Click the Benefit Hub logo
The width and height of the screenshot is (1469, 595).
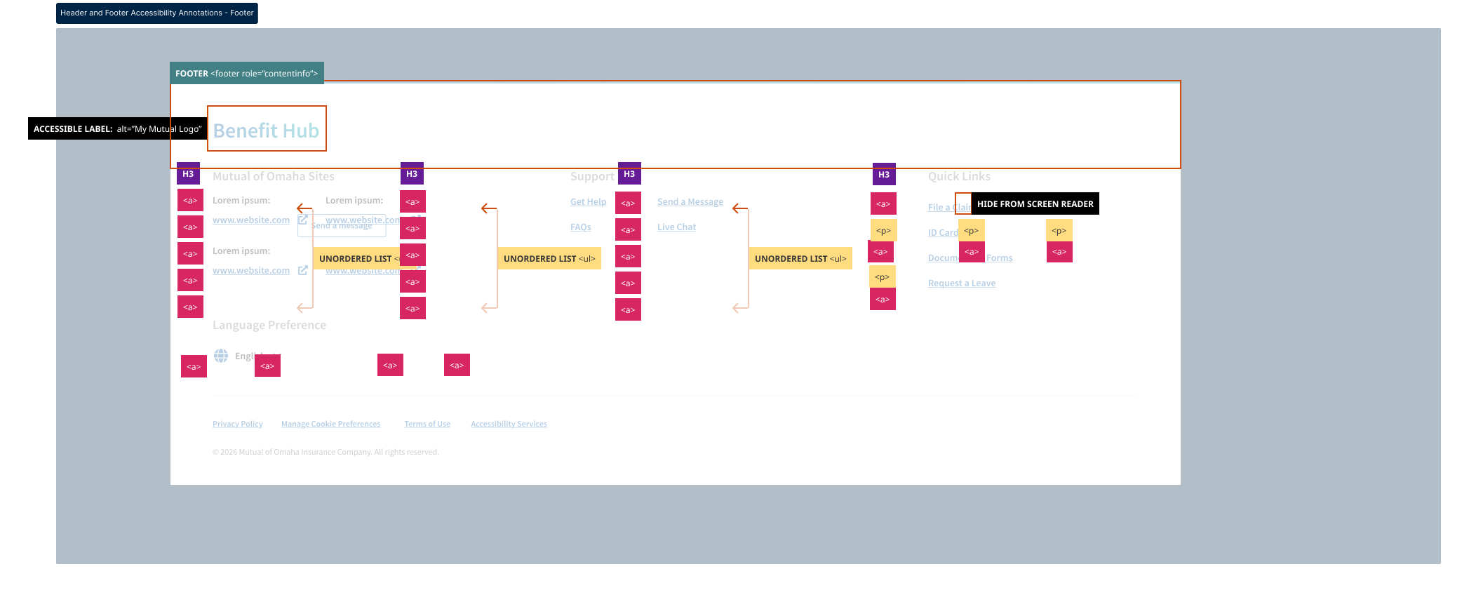[x=267, y=131]
